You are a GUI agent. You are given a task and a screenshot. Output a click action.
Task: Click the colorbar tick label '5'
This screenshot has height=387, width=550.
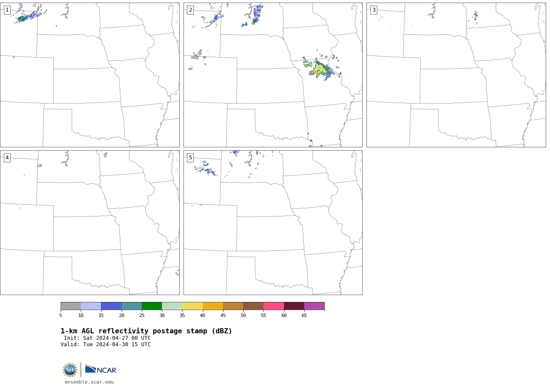tap(61, 316)
